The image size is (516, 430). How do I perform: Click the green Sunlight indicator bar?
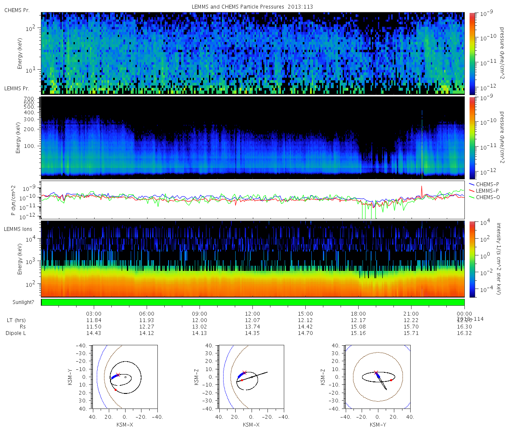pos(253,302)
